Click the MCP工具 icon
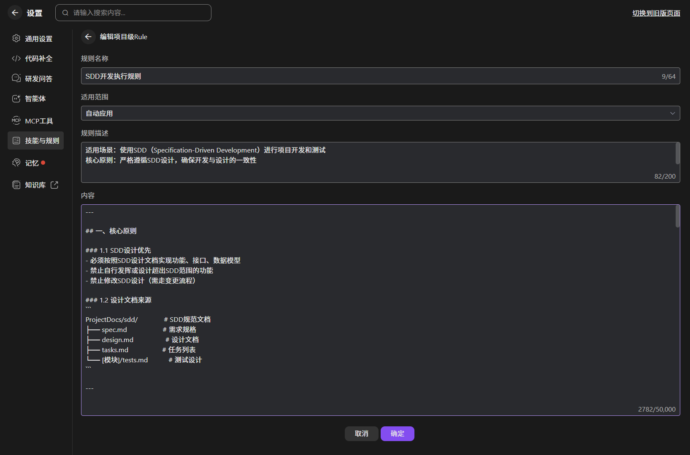Screen dimensions: 690x455 [16, 120]
